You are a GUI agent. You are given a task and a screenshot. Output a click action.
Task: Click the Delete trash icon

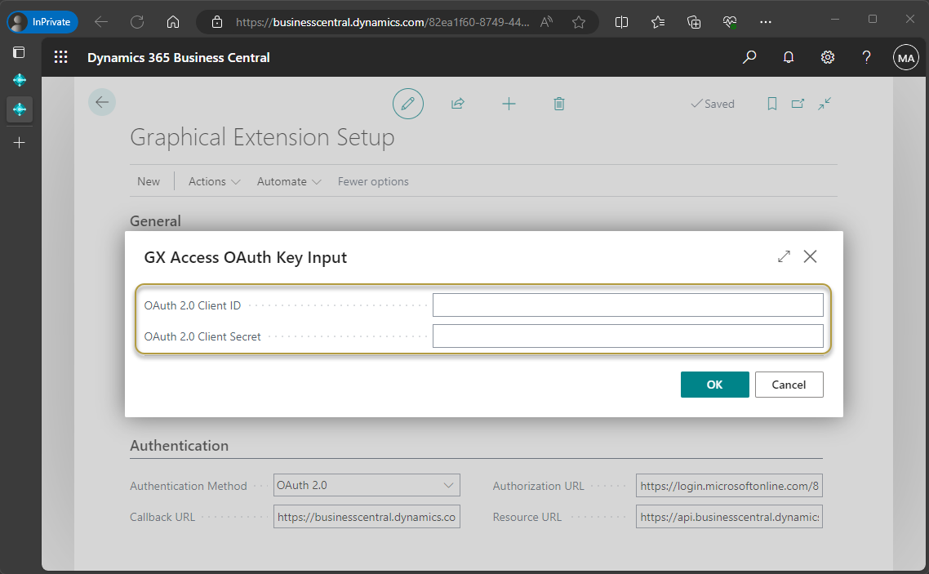pyautogui.click(x=559, y=104)
